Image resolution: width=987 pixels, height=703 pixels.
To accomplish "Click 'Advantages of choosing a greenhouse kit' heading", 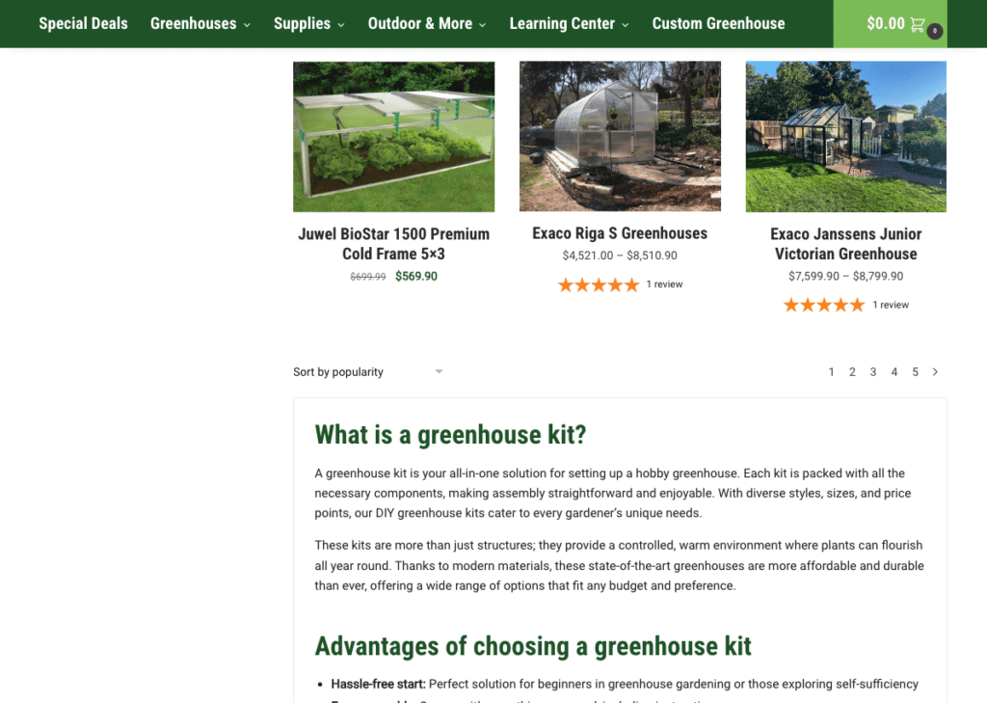I will point(533,646).
